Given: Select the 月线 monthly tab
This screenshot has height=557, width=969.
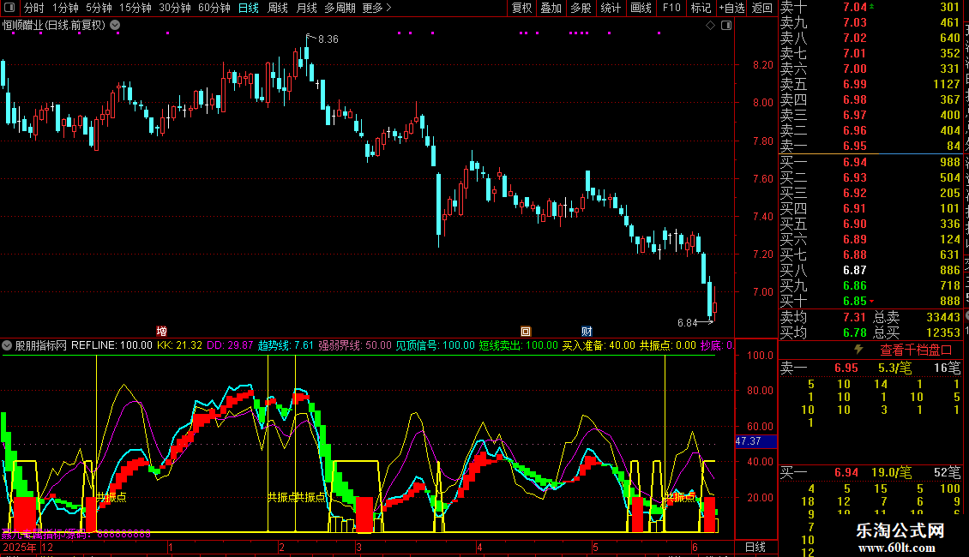Looking at the screenshot, I should (306, 8).
